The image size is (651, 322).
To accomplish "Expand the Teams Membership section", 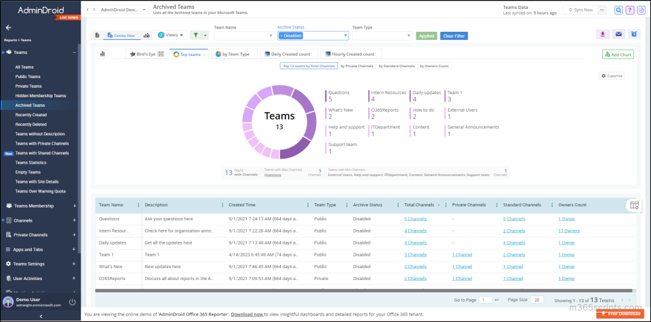I will click(x=74, y=206).
